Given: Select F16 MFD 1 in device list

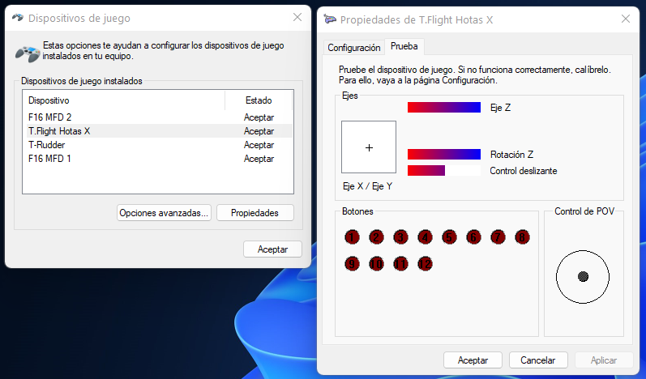Looking at the screenshot, I should click(49, 159).
